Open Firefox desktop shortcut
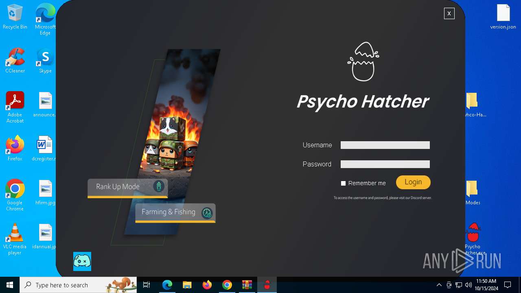 (x=15, y=149)
